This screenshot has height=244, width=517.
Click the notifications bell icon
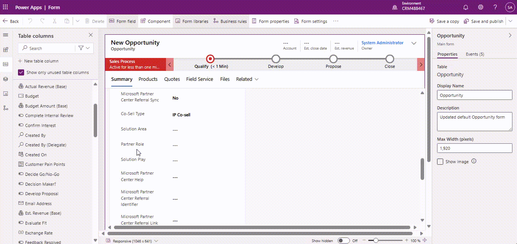465,7
